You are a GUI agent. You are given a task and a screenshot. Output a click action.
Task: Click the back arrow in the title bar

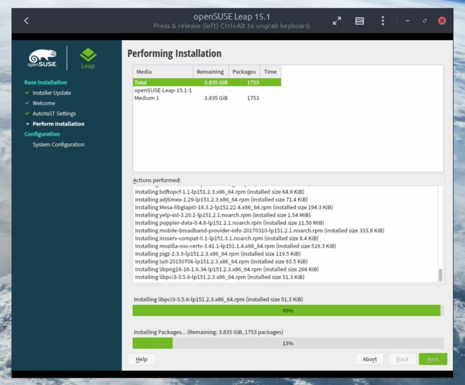26,20
